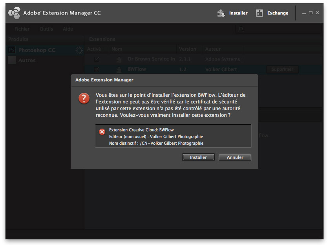This screenshot has width=329, height=247.
Task: Click the extension icon of Dr Brown Service row
Action: pos(119,59)
